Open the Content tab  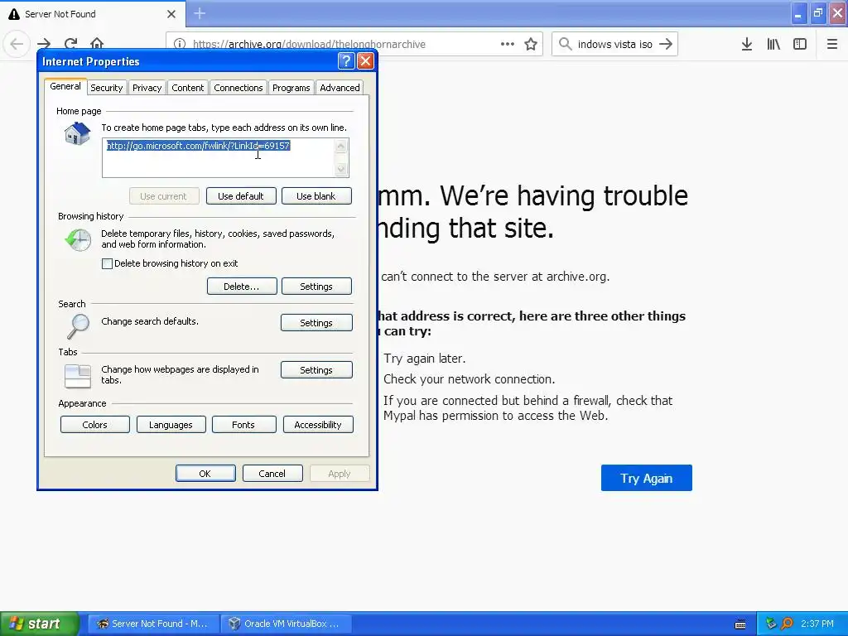(188, 88)
